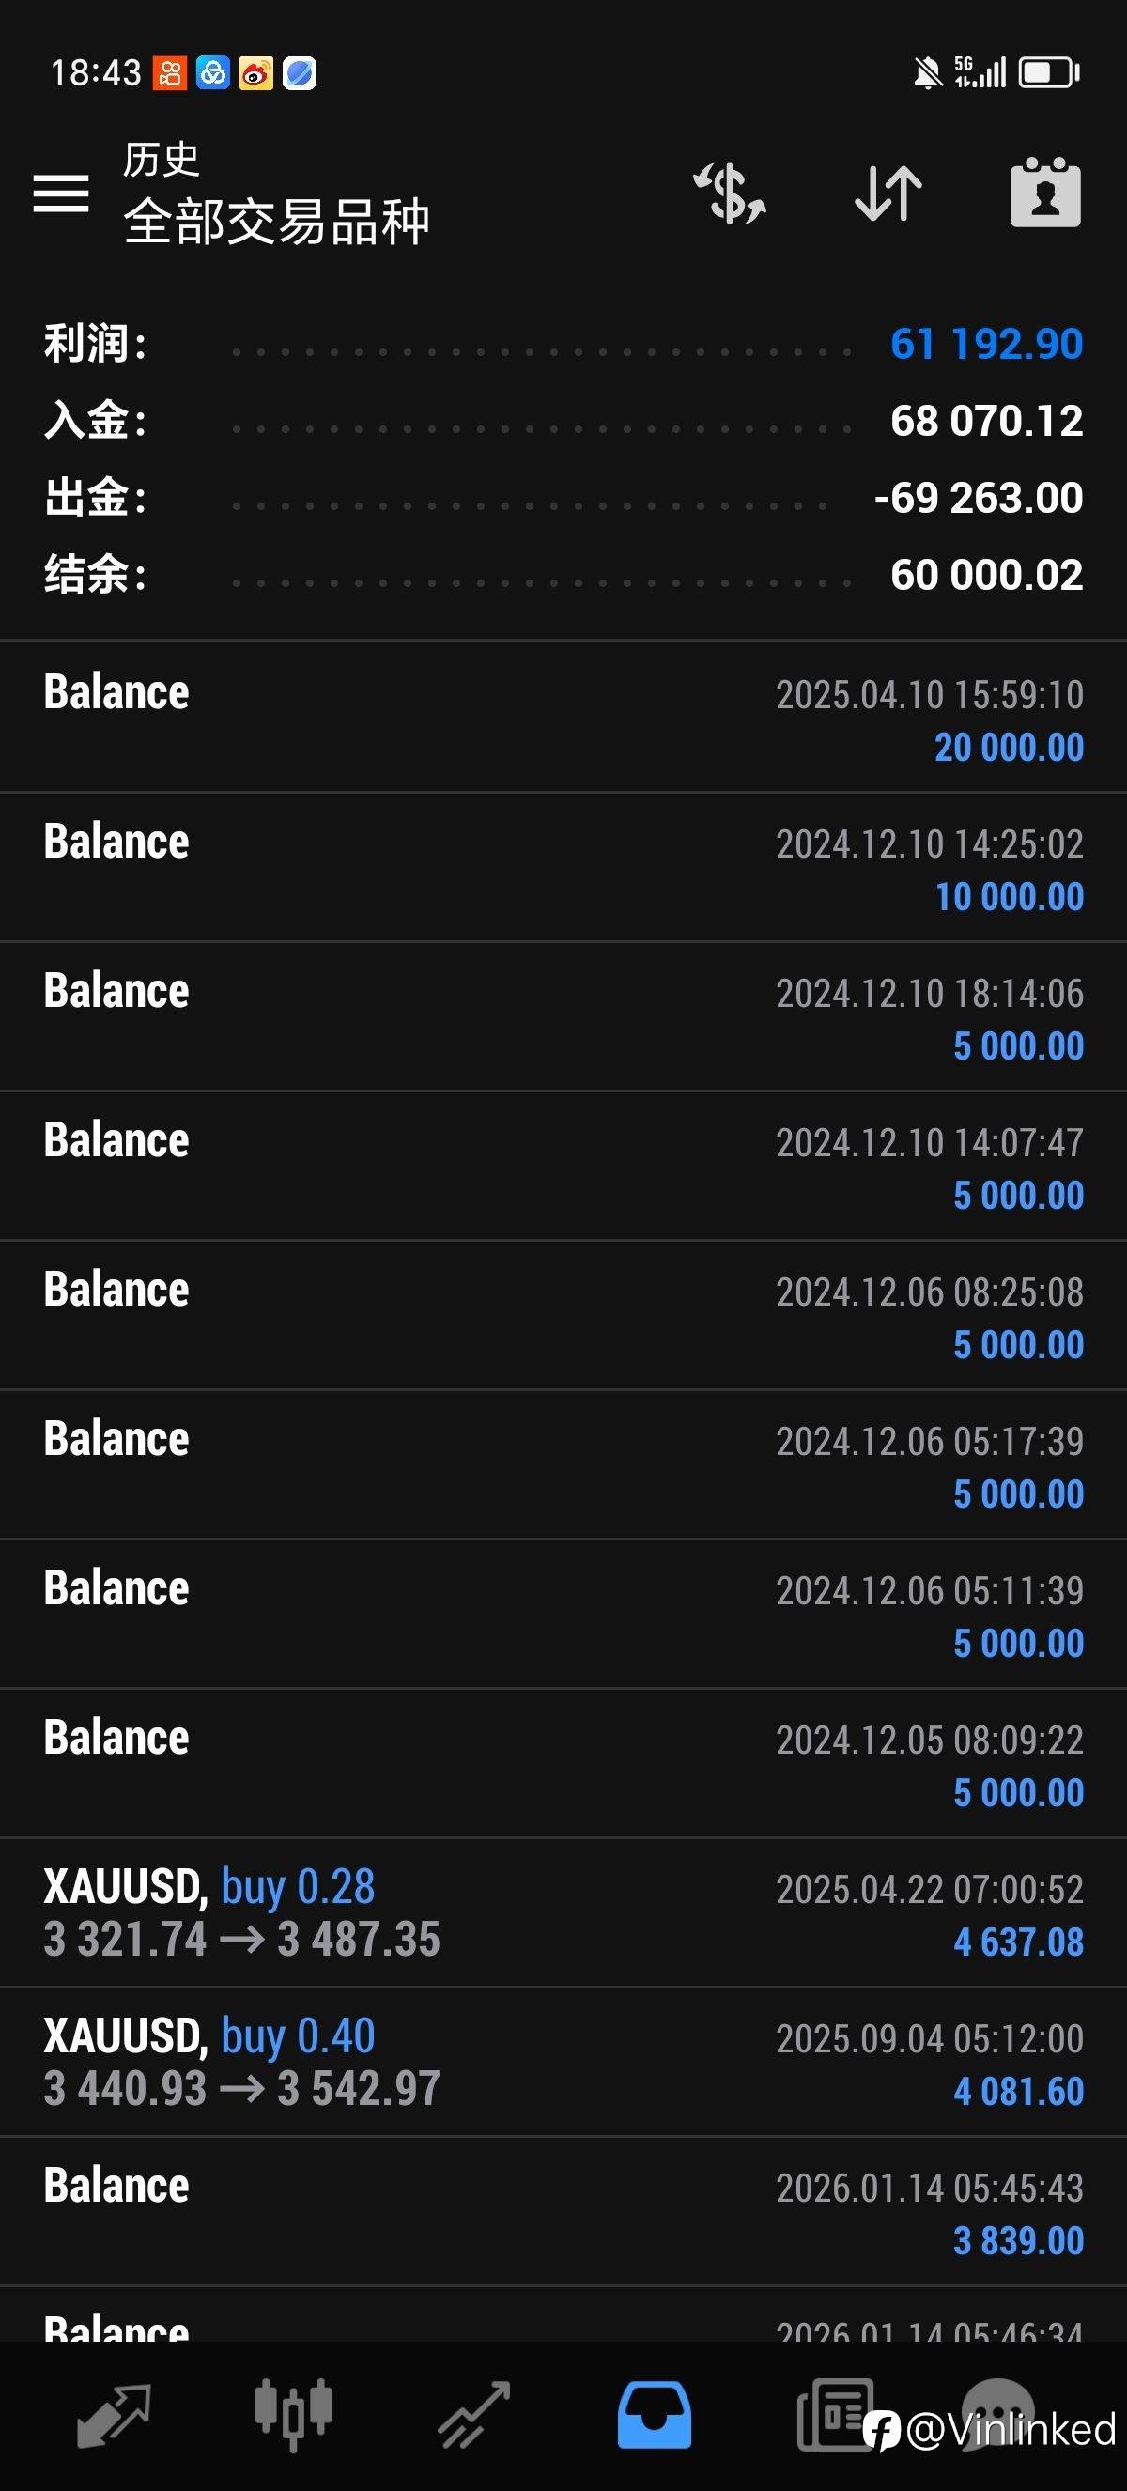The width and height of the screenshot is (1127, 2491).
Task: Tap the 结余 balance row 60 000.02
Action: 563,575
